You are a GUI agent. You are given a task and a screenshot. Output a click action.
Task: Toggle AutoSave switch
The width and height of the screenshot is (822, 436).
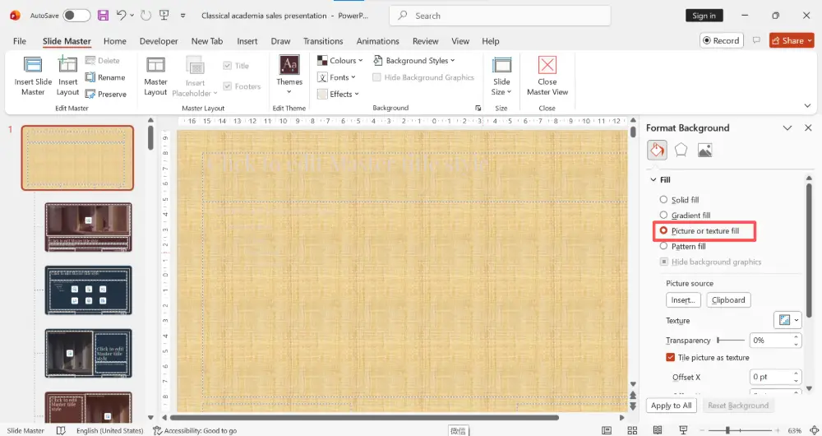(76, 15)
